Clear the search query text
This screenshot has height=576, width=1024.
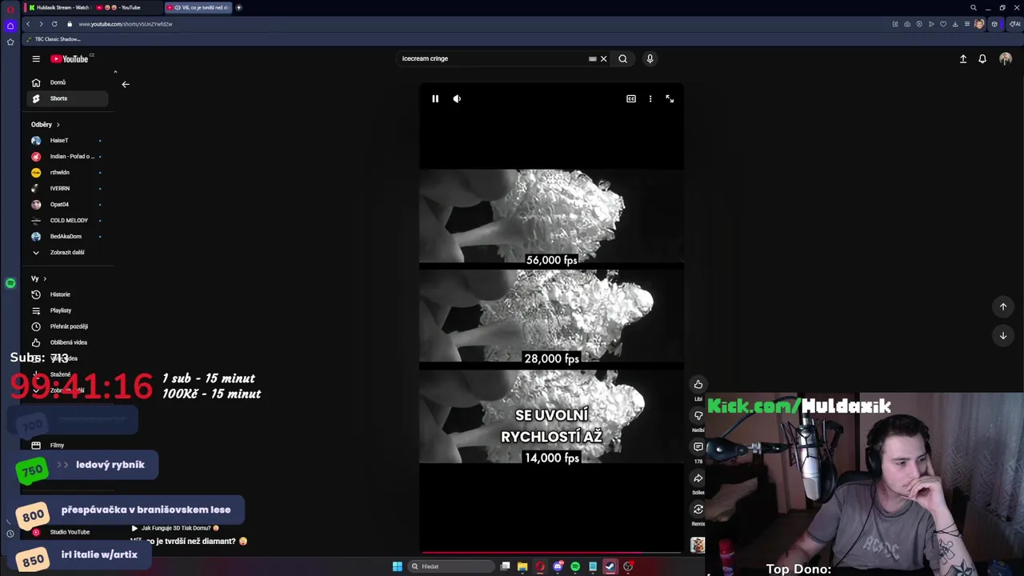(x=603, y=58)
